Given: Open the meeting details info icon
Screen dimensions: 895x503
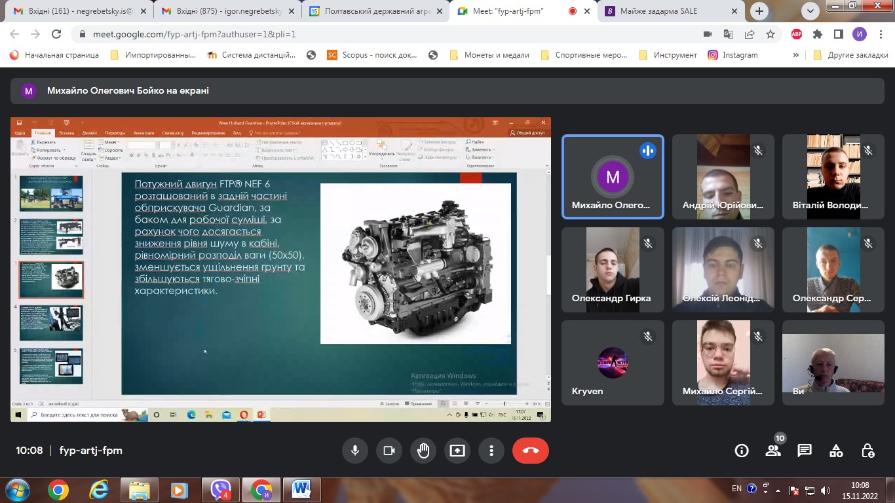Looking at the screenshot, I should pyautogui.click(x=742, y=451).
